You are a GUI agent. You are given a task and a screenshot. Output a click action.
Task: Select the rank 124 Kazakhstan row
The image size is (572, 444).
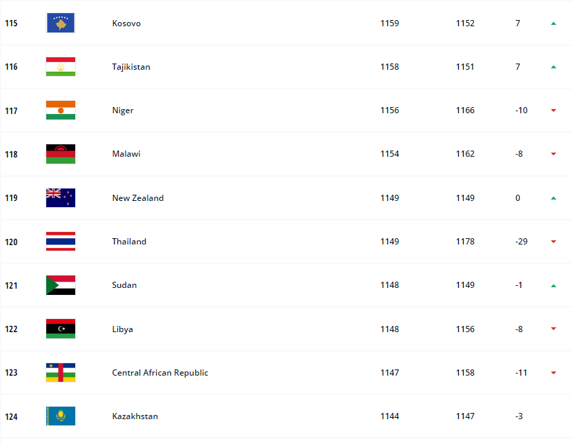pos(286,416)
